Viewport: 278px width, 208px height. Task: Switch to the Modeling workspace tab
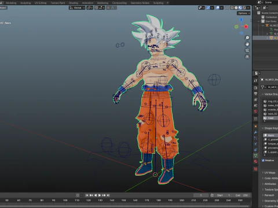[x=11, y=3]
